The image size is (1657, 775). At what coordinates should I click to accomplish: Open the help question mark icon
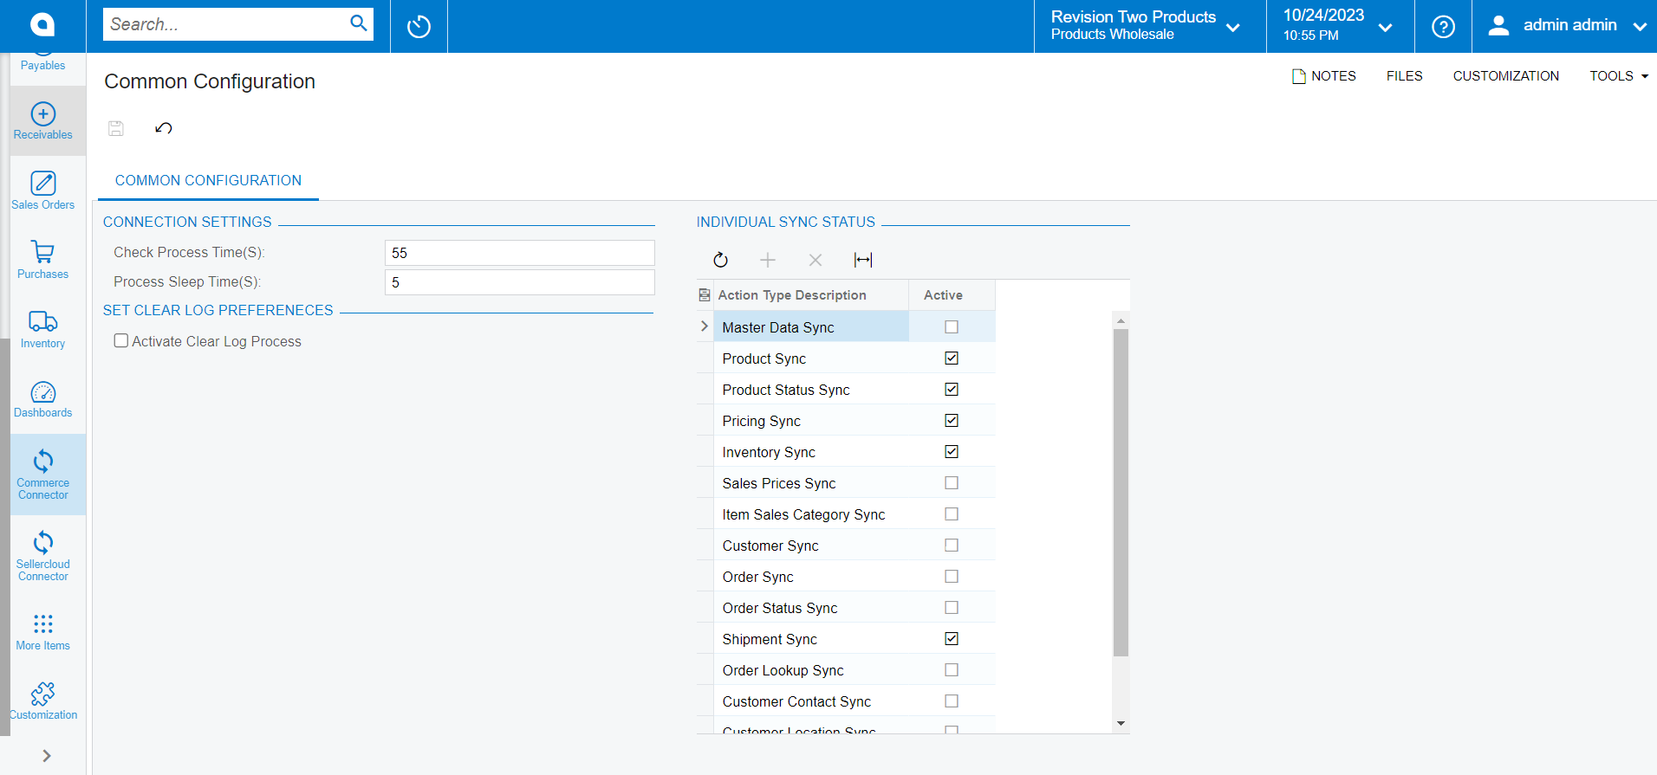click(1443, 26)
